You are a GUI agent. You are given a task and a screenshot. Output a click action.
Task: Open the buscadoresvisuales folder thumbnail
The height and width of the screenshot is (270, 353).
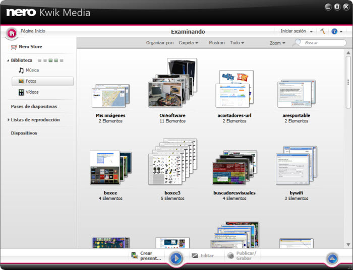click(x=234, y=167)
